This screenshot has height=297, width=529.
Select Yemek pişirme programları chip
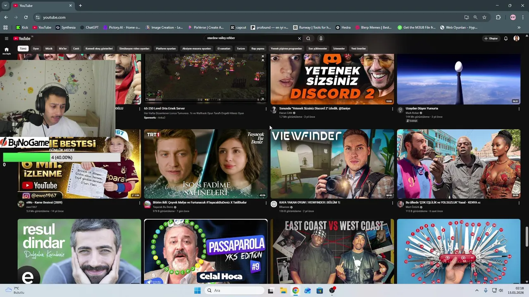(286, 49)
